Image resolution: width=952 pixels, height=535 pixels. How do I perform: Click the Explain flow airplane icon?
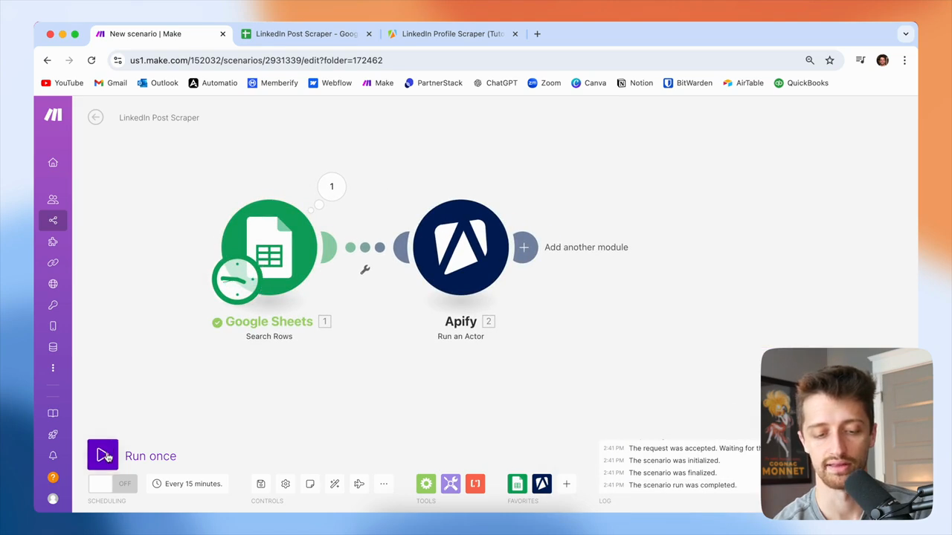coord(359,484)
